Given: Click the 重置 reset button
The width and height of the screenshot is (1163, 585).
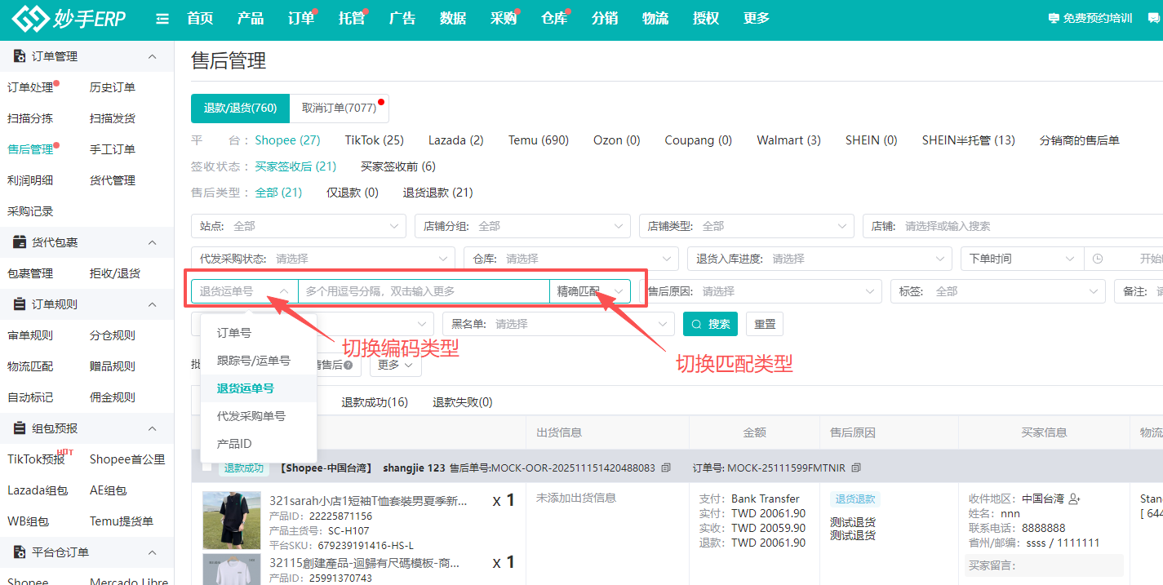Looking at the screenshot, I should pyautogui.click(x=765, y=324).
